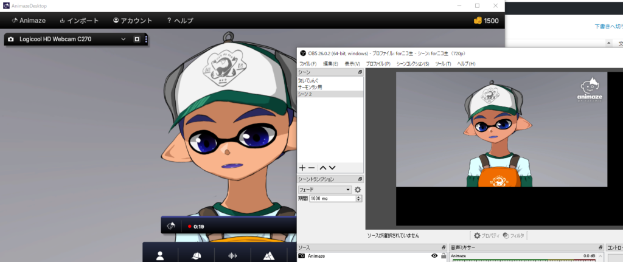Open the avatar person tab in bottom toolbar
Screen dimensions: 623x262
pos(160,256)
